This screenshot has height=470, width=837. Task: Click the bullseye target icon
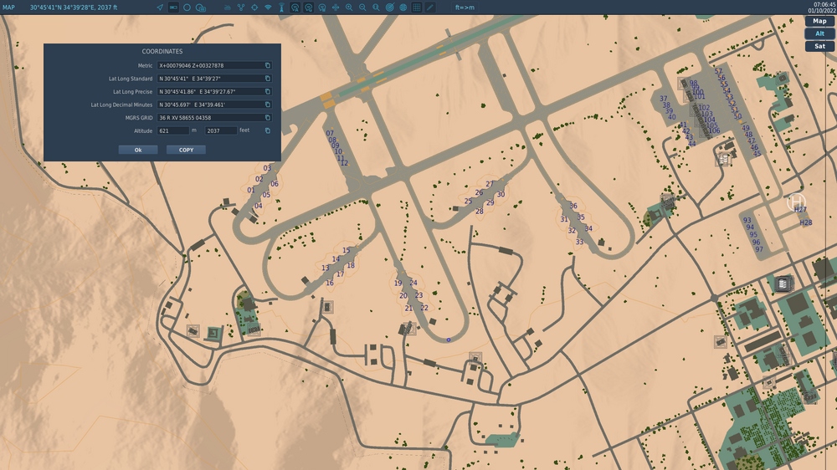[390, 8]
